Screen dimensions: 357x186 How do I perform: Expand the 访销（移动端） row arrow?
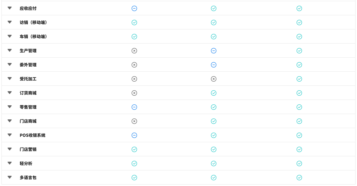point(10,22)
